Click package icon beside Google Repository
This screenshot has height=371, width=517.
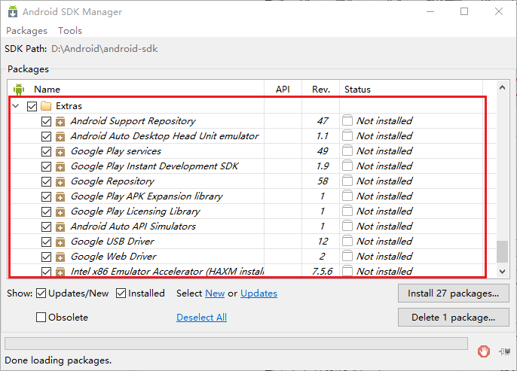(x=60, y=181)
